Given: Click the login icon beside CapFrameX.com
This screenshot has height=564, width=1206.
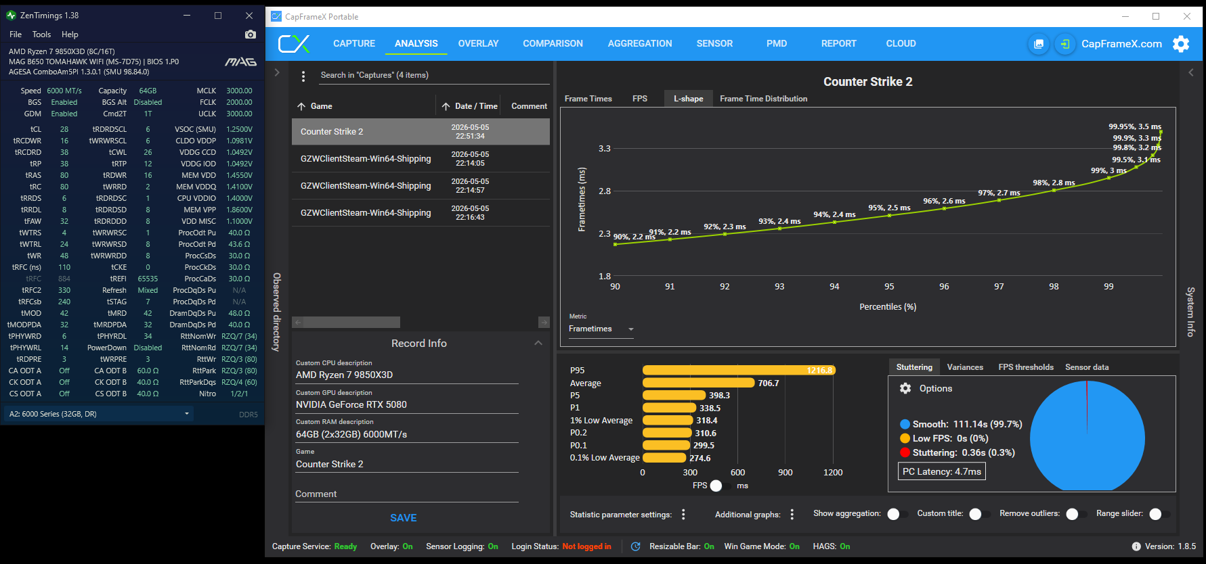Looking at the screenshot, I should click(x=1065, y=44).
